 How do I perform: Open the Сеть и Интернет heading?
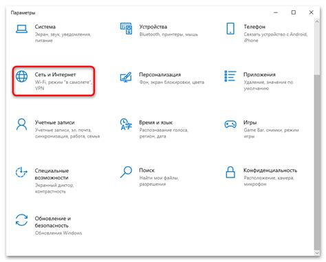click(55, 74)
